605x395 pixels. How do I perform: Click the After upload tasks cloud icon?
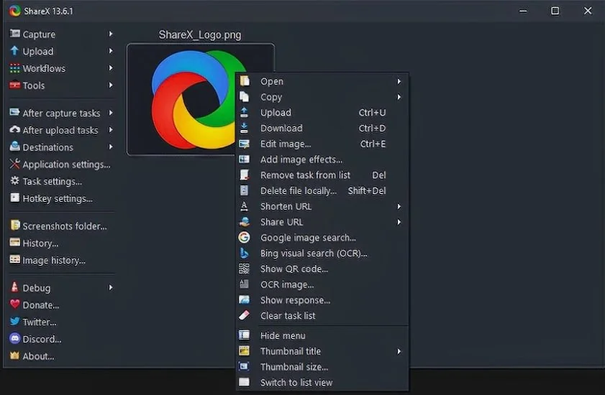click(x=14, y=129)
